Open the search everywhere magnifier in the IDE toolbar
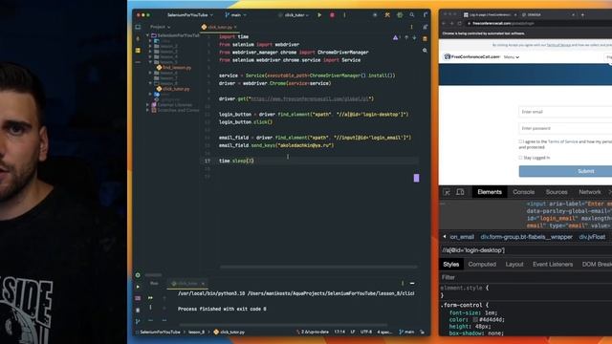 pyautogui.click(x=412, y=15)
